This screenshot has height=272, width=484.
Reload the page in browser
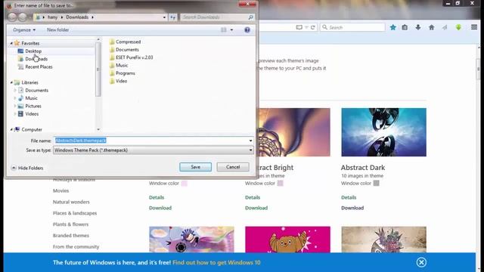[312, 27]
